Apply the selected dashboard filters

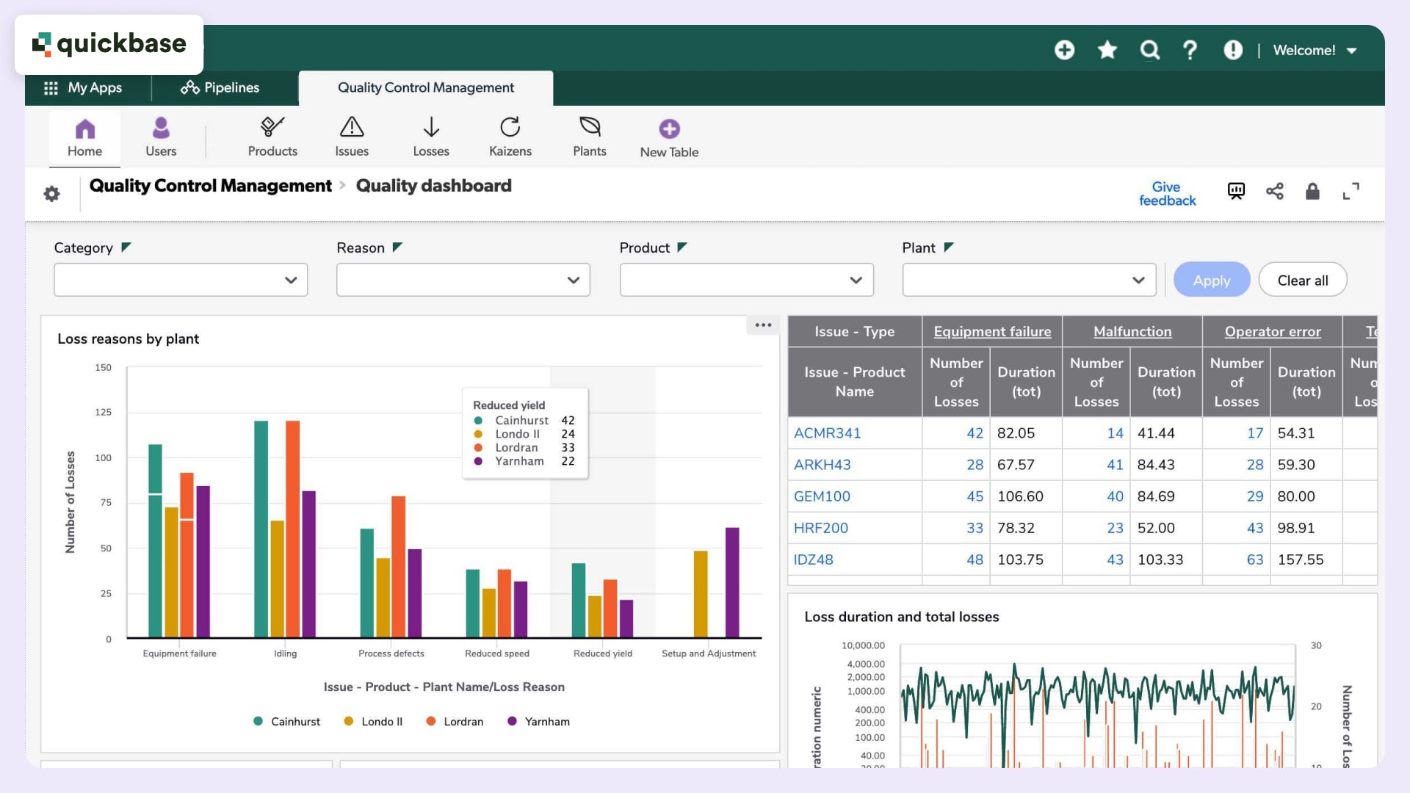point(1211,280)
